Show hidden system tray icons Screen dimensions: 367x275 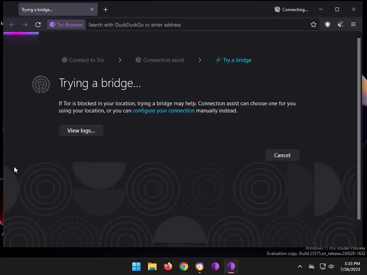tap(300, 266)
